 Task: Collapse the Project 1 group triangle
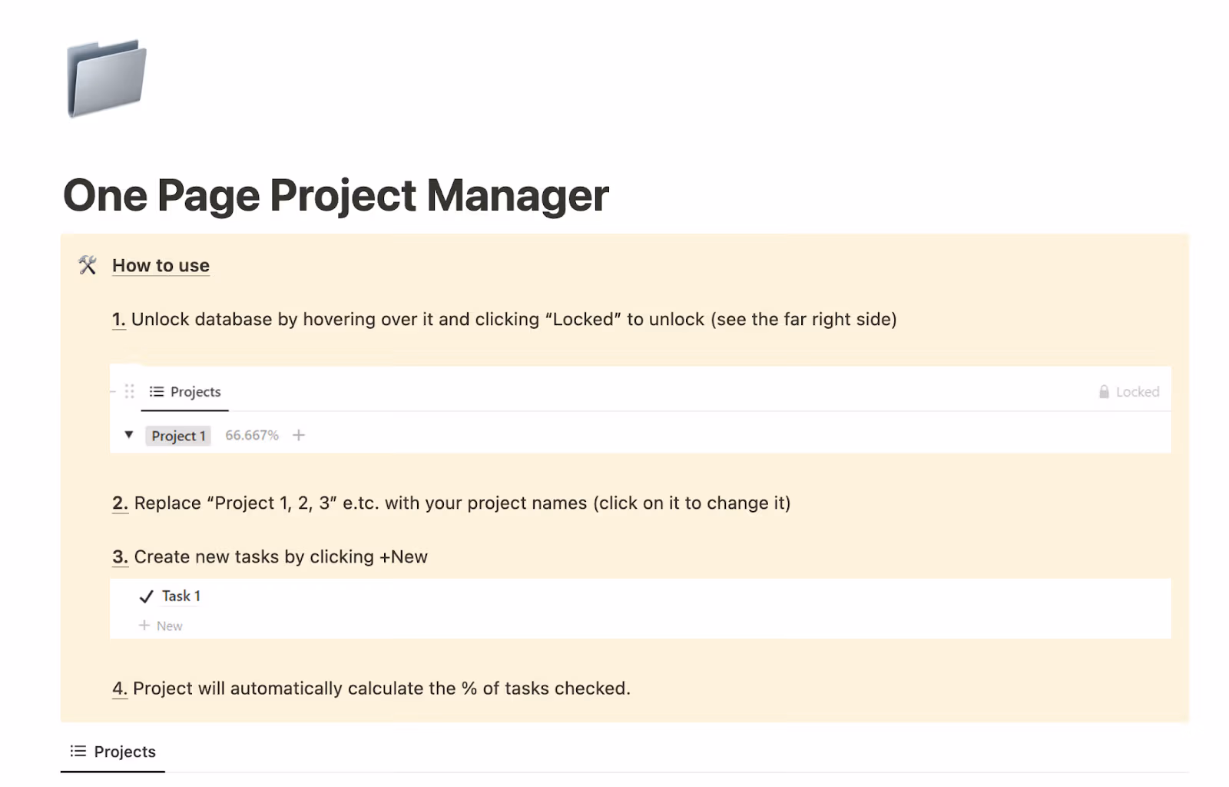pyautogui.click(x=128, y=435)
